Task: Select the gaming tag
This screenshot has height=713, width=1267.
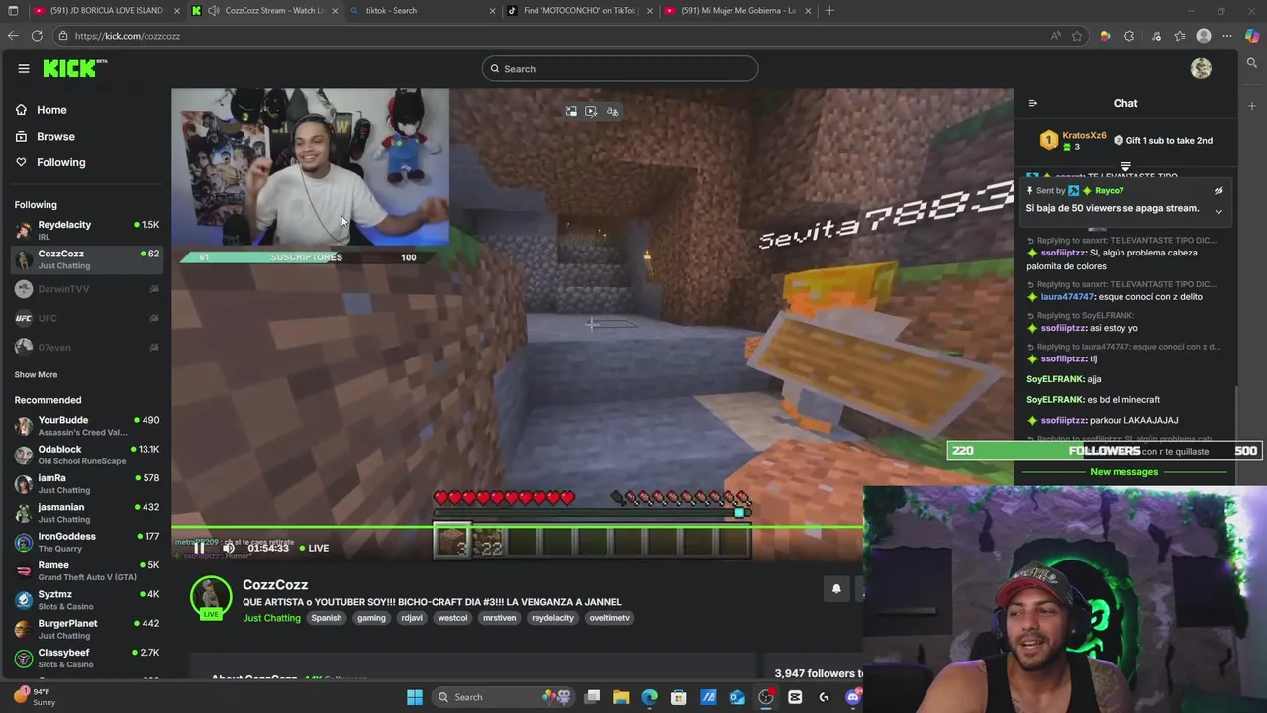Action: (x=371, y=618)
